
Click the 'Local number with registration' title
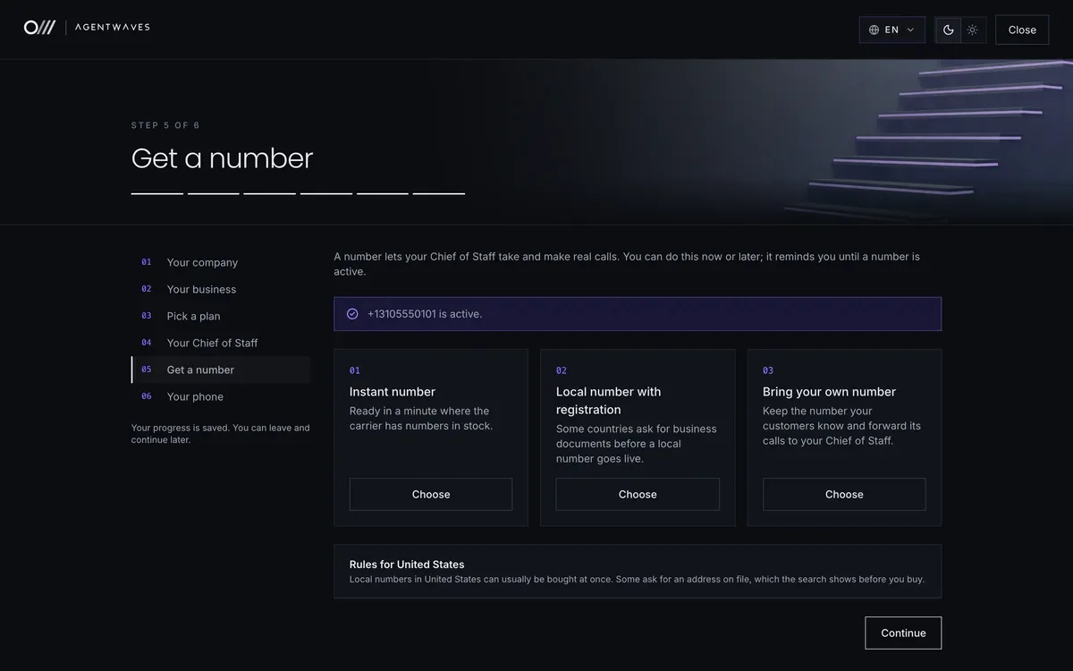pyautogui.click(x=609, y=401)
